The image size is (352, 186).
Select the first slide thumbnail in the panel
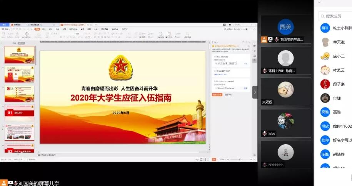tap(19, 55)
